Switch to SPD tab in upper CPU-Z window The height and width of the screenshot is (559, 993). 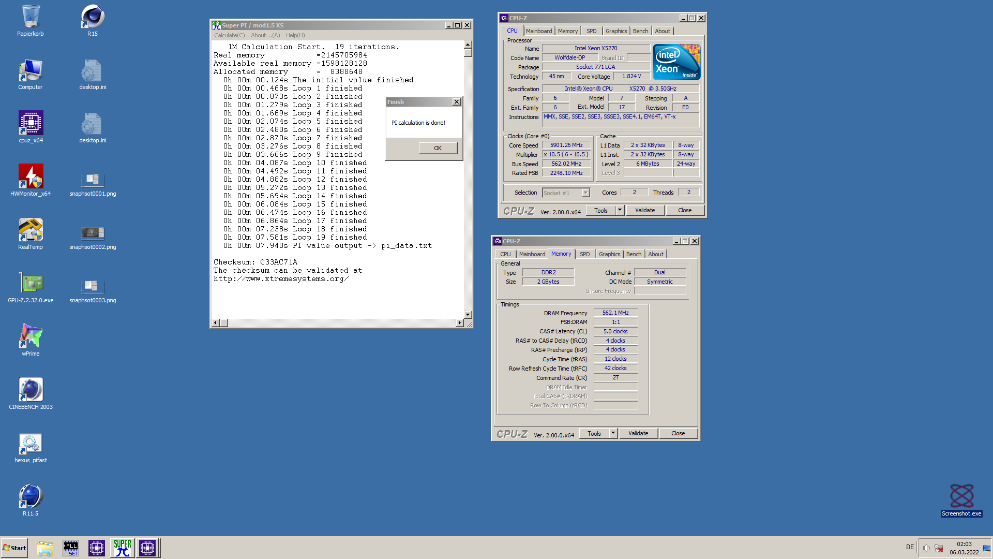592,31
